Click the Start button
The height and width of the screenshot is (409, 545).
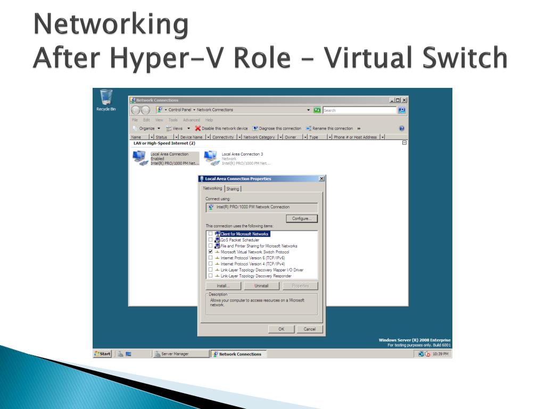click(x=102, y=354)
